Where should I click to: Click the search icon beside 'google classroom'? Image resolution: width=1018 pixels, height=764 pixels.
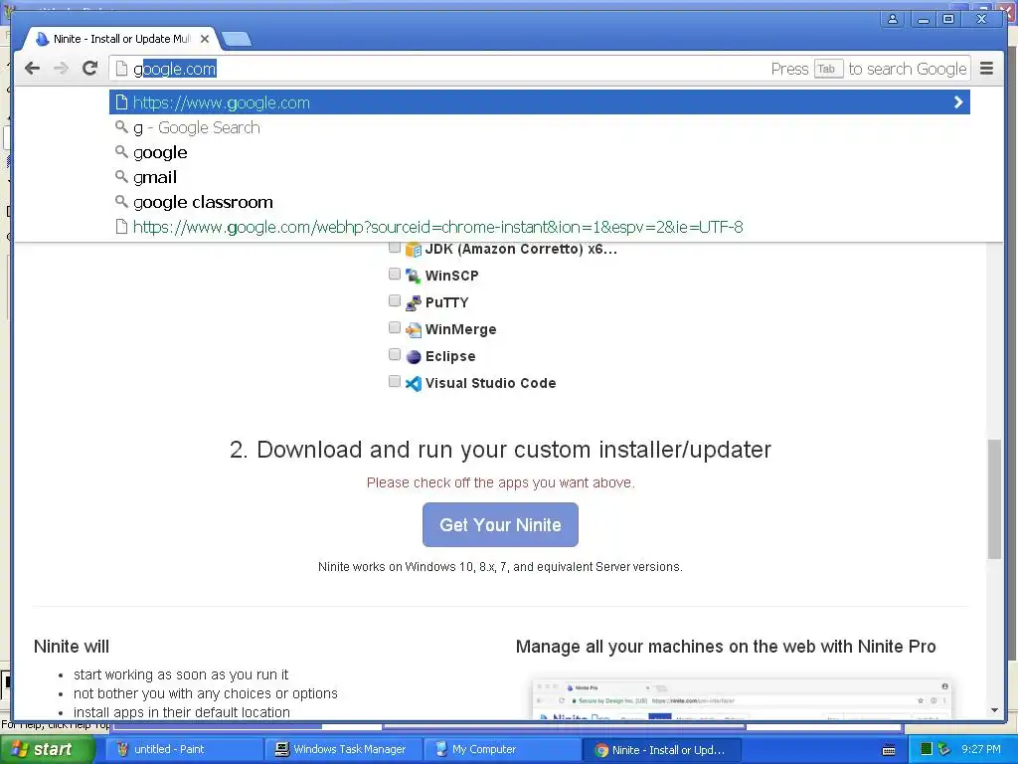(x=120, y=201)
